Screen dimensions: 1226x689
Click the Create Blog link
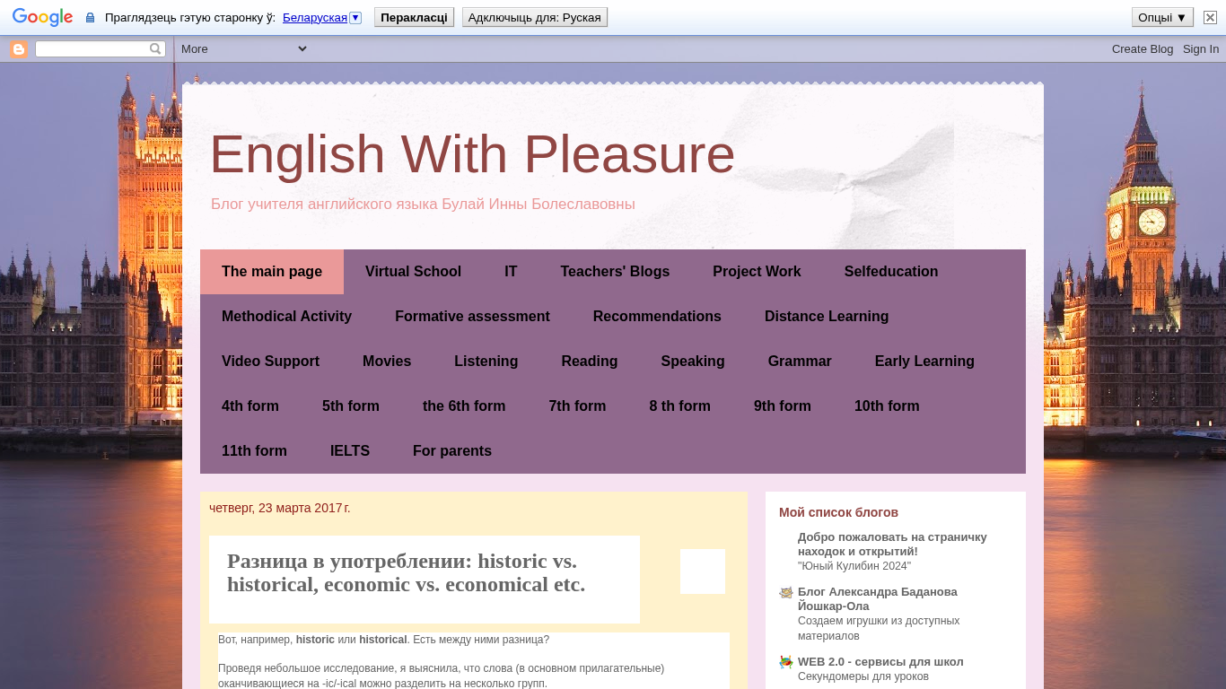(x=1142, y=49)
